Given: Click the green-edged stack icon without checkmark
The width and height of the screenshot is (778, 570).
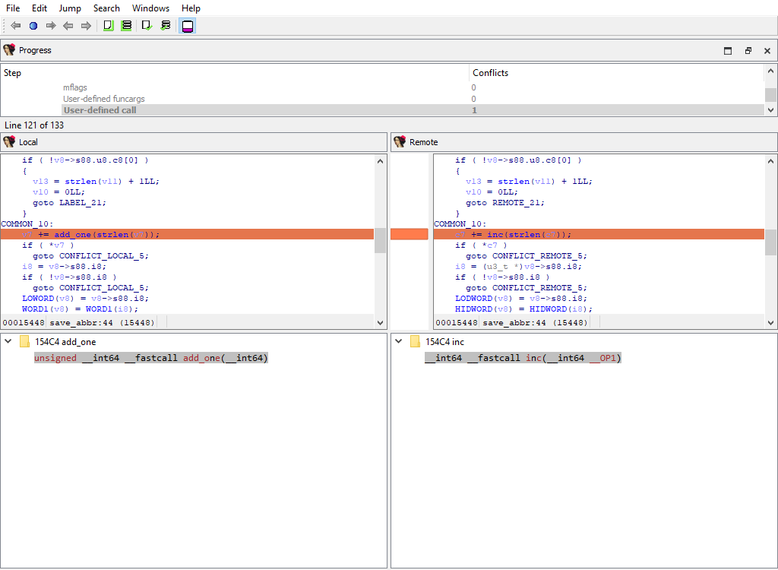Looking at the screenshot, I should pos(127,26).
